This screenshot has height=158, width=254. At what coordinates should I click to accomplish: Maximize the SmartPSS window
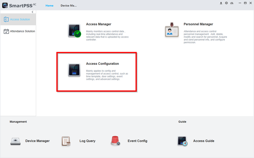(x=245, y=3)
